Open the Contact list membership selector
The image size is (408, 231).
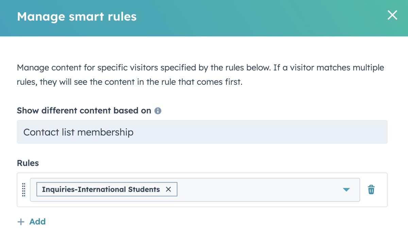click(x=202, y=132)
